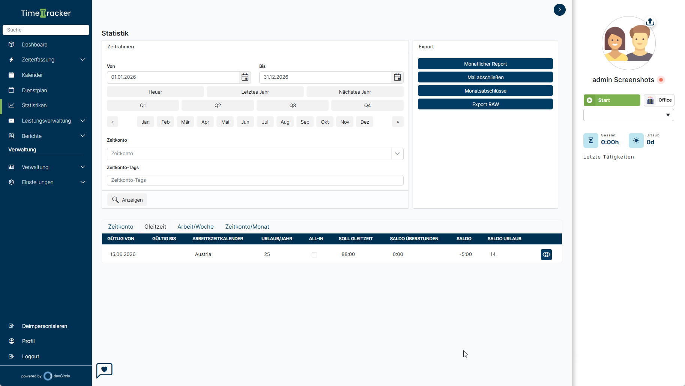Click the Dienstplan sidebar icon

11,90
